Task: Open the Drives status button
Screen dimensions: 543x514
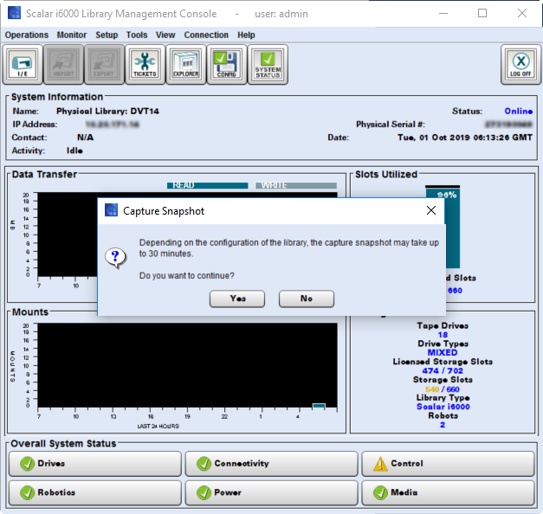Action: 95,464
